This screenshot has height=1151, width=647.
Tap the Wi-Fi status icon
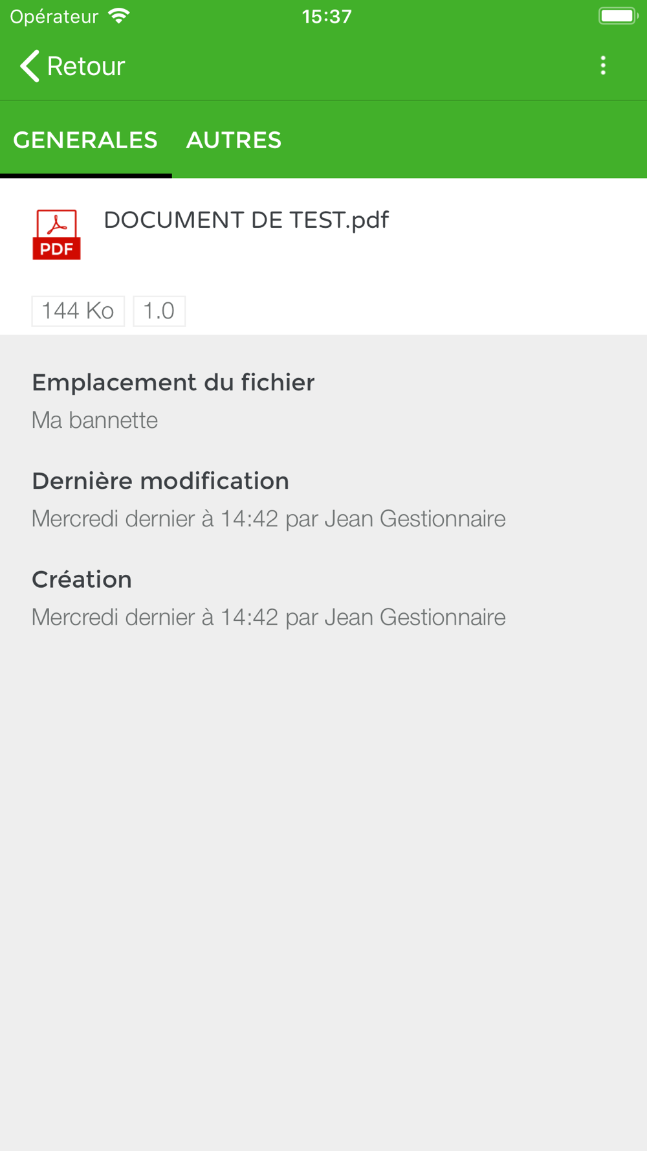(x=119, y=16)
